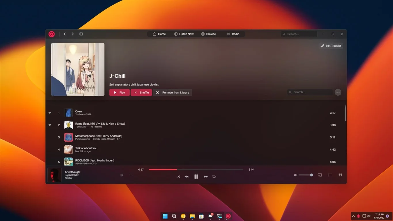393x221 pixels.
Task: Go back with the left arrow
Action: 65,34
